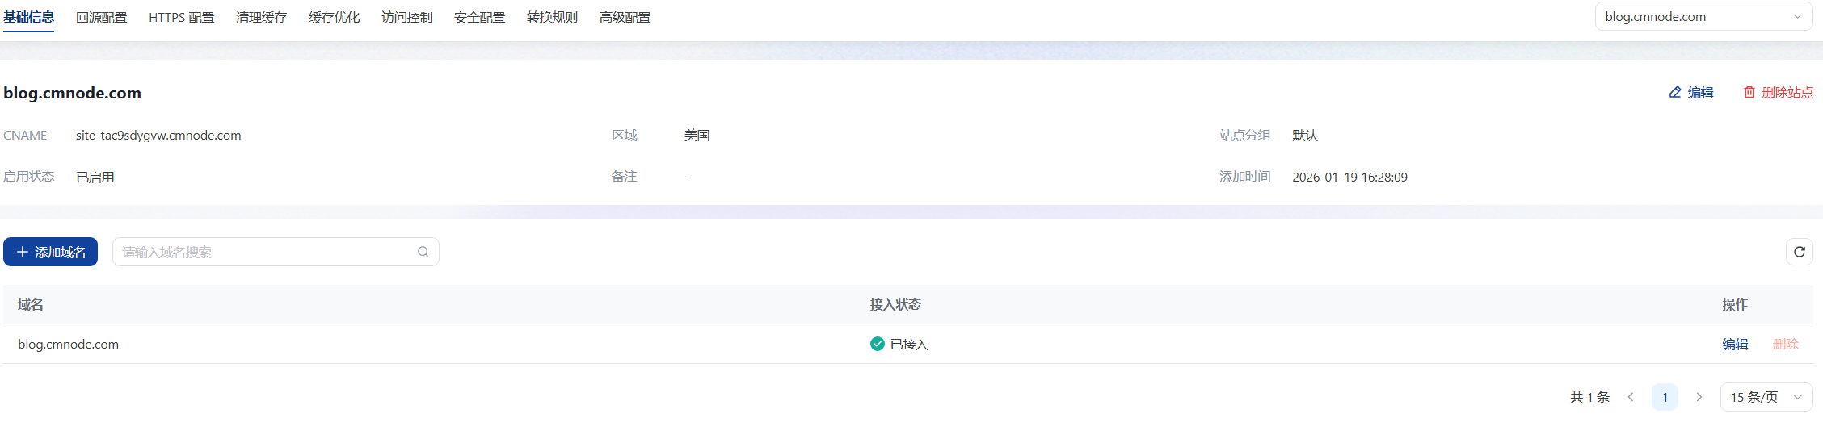Select the 清理缓存 tab

(x=261, y=17)
